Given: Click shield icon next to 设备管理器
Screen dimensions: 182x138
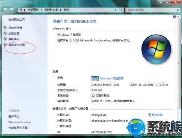Looking at the screenshot, I should pos(5,28).
